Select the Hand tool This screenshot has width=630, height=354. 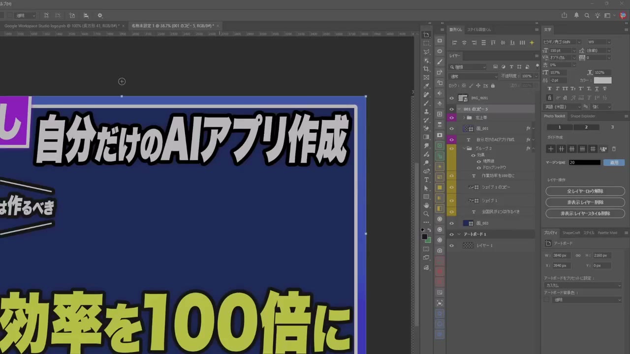[x=426, y=205]
